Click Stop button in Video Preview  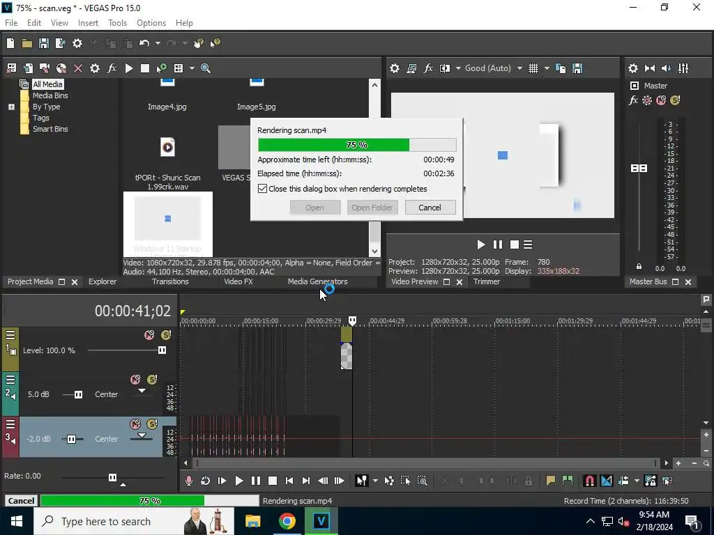(515, 245)
